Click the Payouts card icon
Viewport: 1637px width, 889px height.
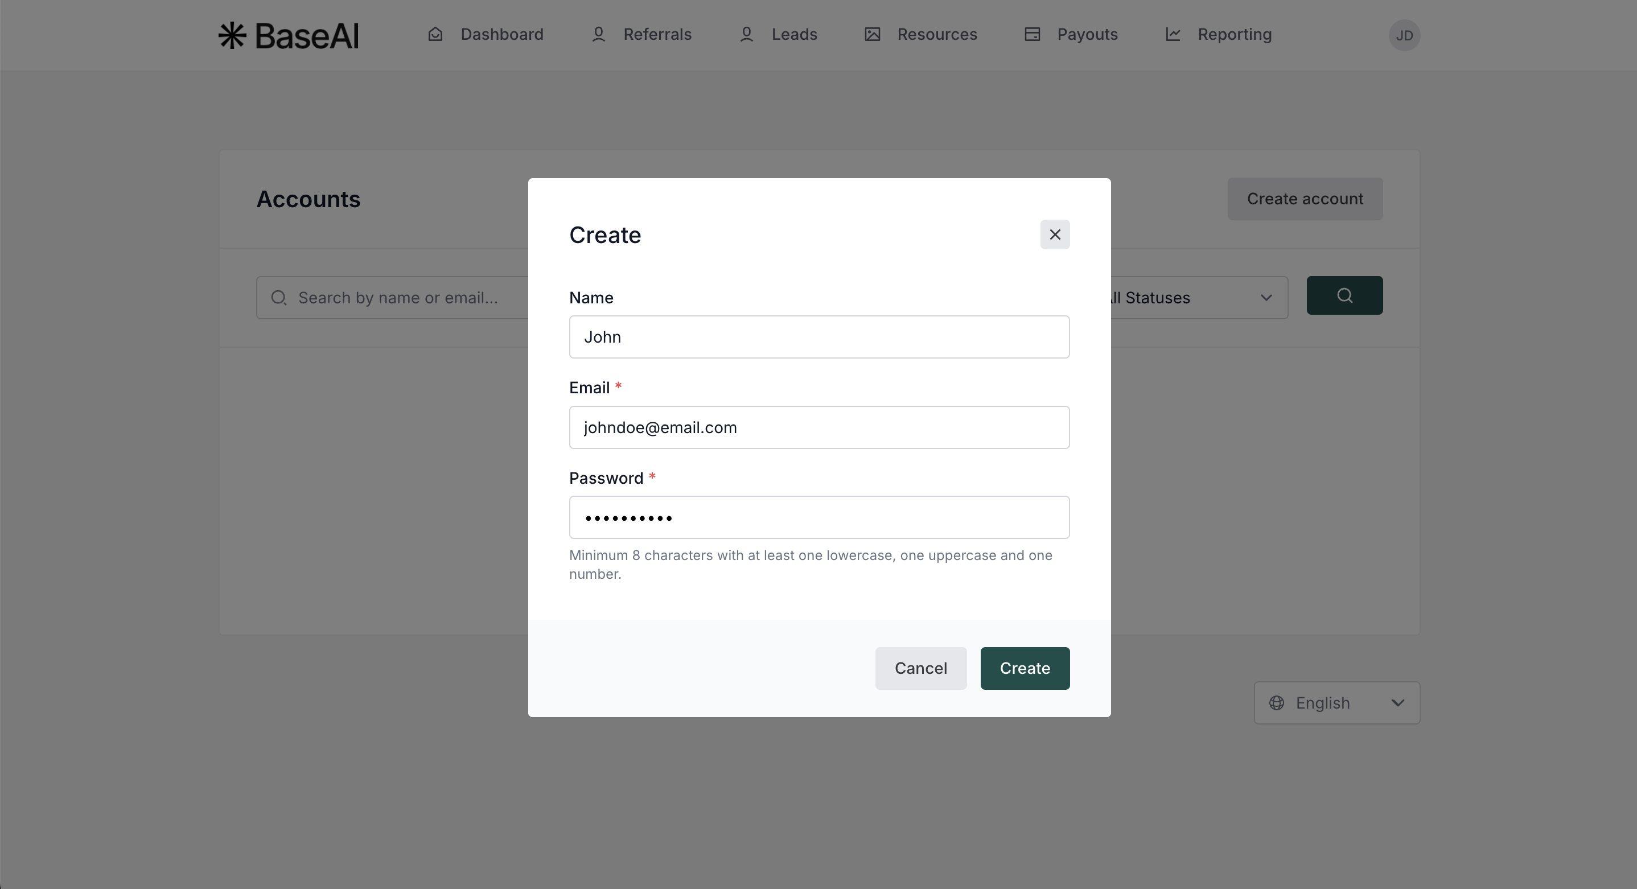[1033, 34]
